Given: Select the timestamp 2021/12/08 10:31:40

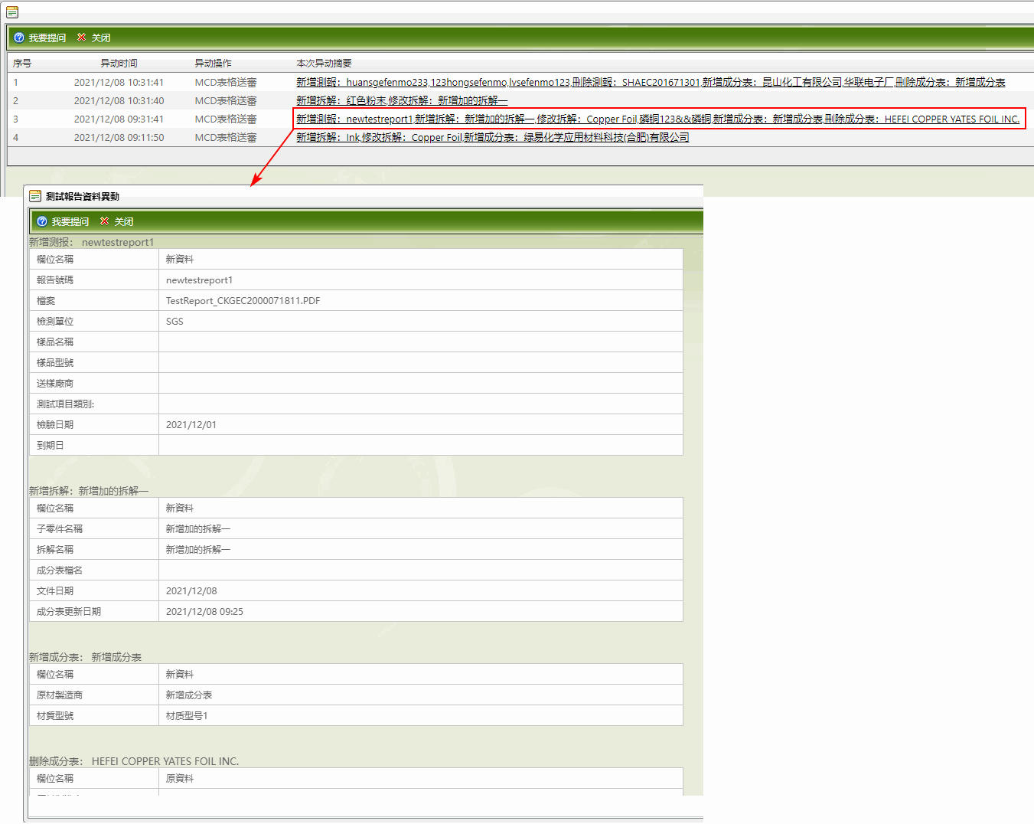Looking at the screenshot, I should click(x=119, y=100).
